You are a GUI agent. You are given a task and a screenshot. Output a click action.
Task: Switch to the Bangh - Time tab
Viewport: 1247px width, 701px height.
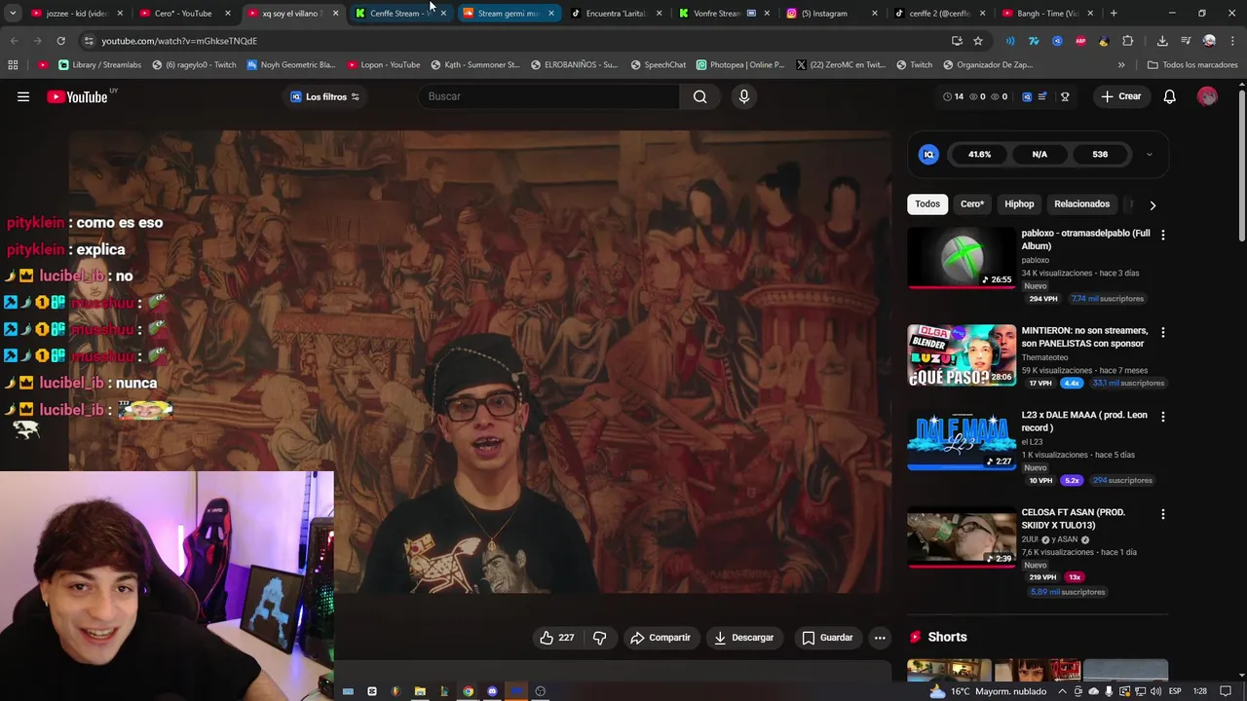pos(1046,14)
